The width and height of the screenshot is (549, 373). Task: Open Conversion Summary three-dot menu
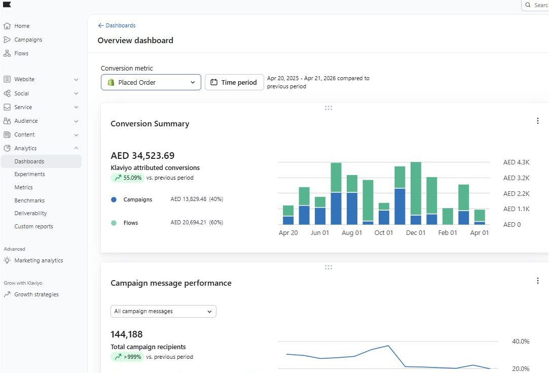(537, 121)
